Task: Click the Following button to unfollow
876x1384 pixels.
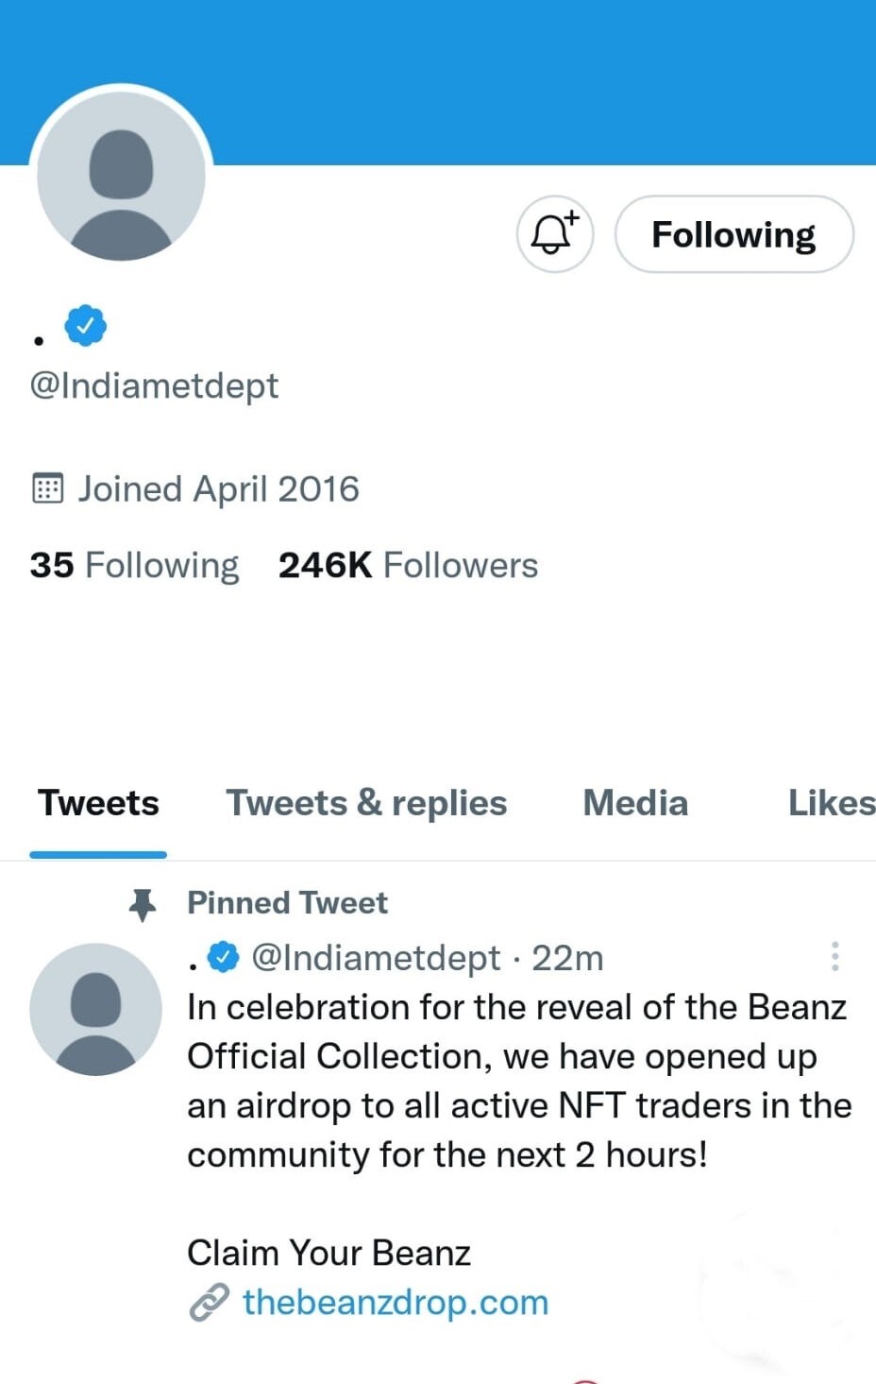Action: pos(733,234)
